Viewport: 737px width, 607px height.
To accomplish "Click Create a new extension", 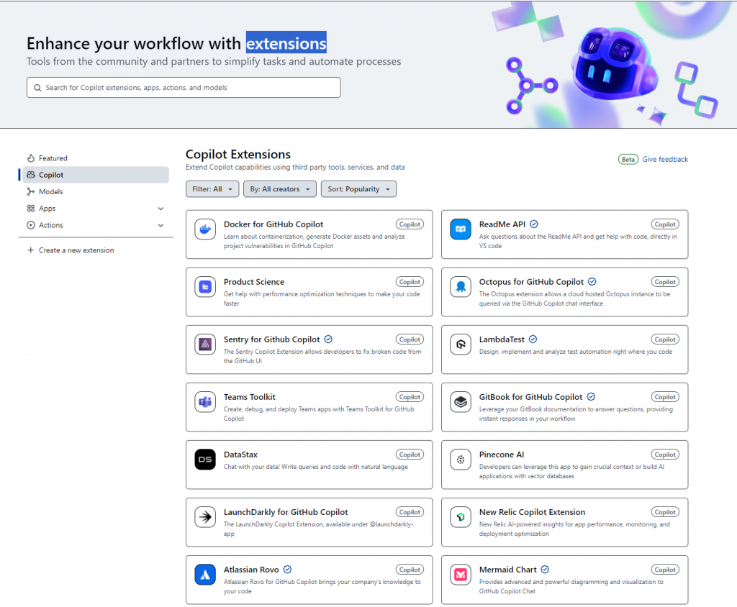I will pyautogui.click(x=76, y=250).
